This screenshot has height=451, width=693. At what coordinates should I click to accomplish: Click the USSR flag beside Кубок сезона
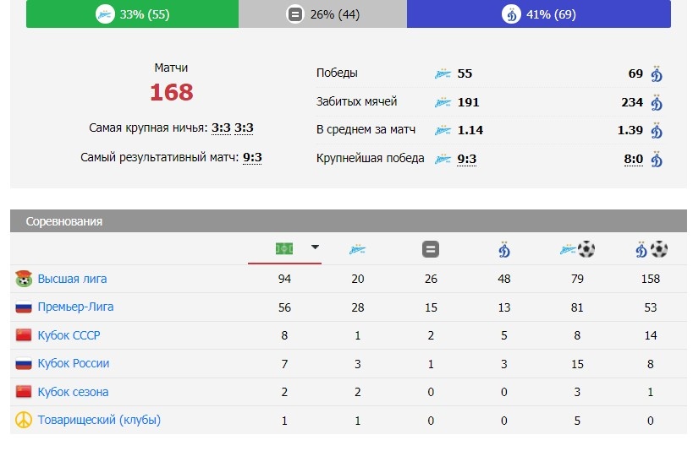24,392
